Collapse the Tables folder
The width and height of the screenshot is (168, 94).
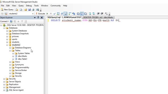coord(10,51)
